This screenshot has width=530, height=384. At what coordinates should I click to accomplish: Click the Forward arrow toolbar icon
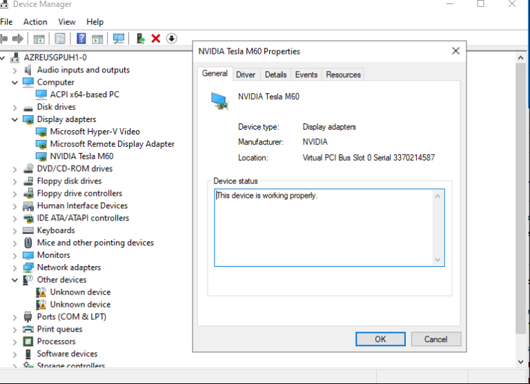(x=17, y=39)
